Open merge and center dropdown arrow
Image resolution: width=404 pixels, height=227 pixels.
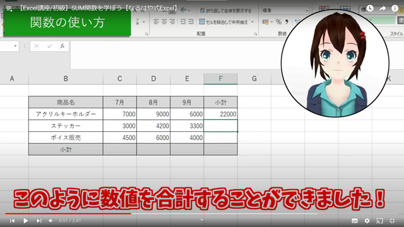click(x=252, y=22)
